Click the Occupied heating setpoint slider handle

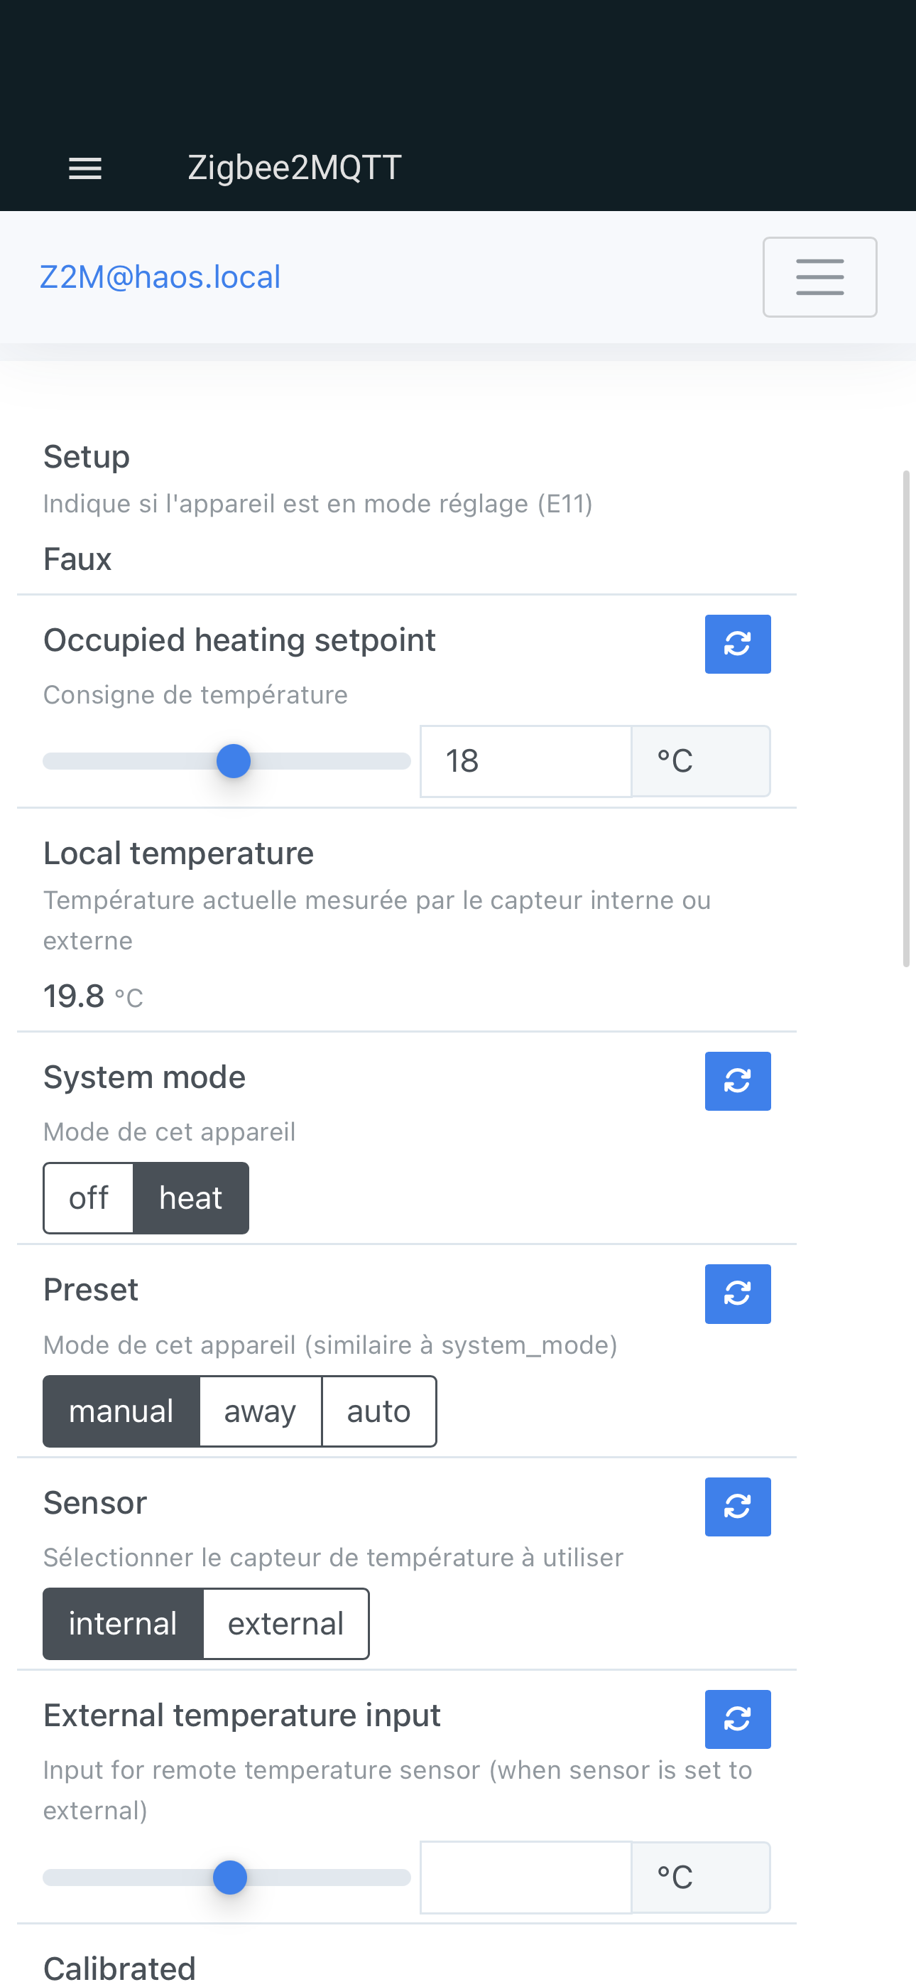tap(234, 761)
